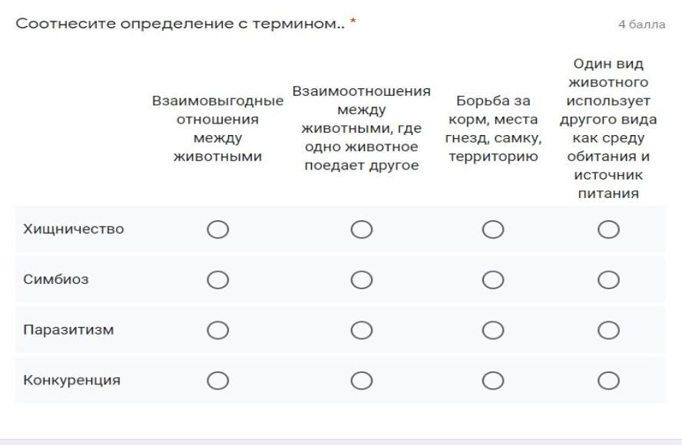The height and width of the screenshot is (445, 682).
Task: Select поедает другое radio in Симбиоз row
Action: point(362,280)
